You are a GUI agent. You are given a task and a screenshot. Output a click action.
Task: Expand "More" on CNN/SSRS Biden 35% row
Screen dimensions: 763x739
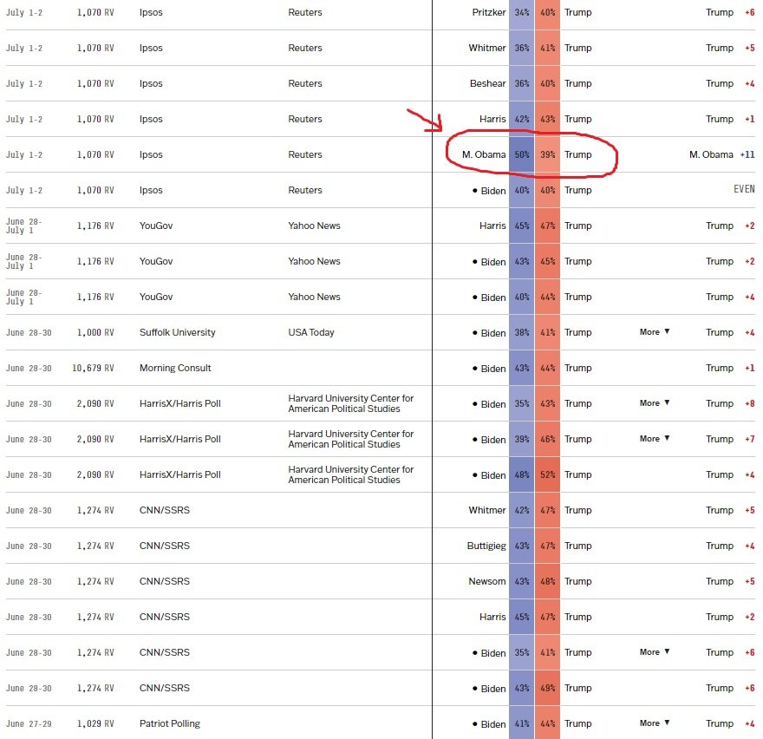pyautogui.click(x=655, y=652)
